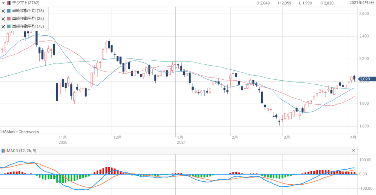376x195 pixels.
Task: Click pink color swatch for 単純移動平均 (25)
Action: (9, 19)
